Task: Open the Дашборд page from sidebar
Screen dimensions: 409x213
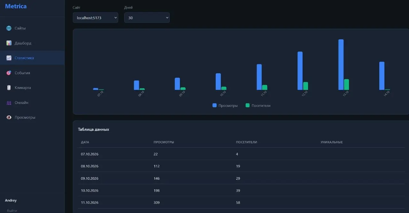Action: click(23, 43)
